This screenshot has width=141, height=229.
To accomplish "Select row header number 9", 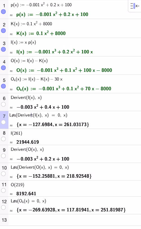I will [4, 150].
